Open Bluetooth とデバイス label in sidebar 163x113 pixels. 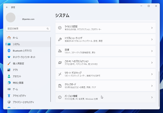coord(22,51)
